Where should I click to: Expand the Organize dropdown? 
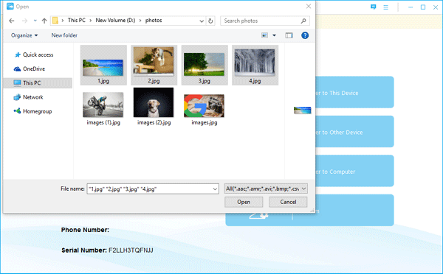pos(24,35)
